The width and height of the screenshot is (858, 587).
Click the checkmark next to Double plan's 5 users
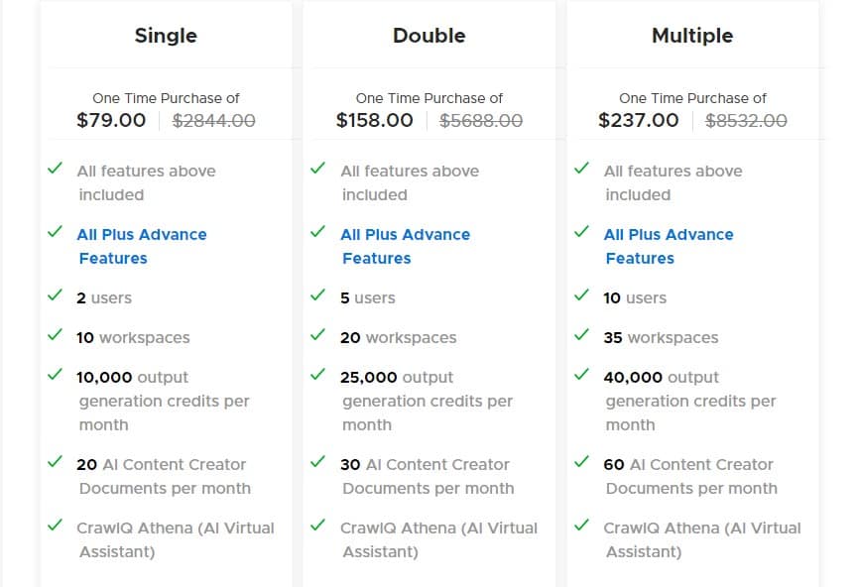pos(318,295)
